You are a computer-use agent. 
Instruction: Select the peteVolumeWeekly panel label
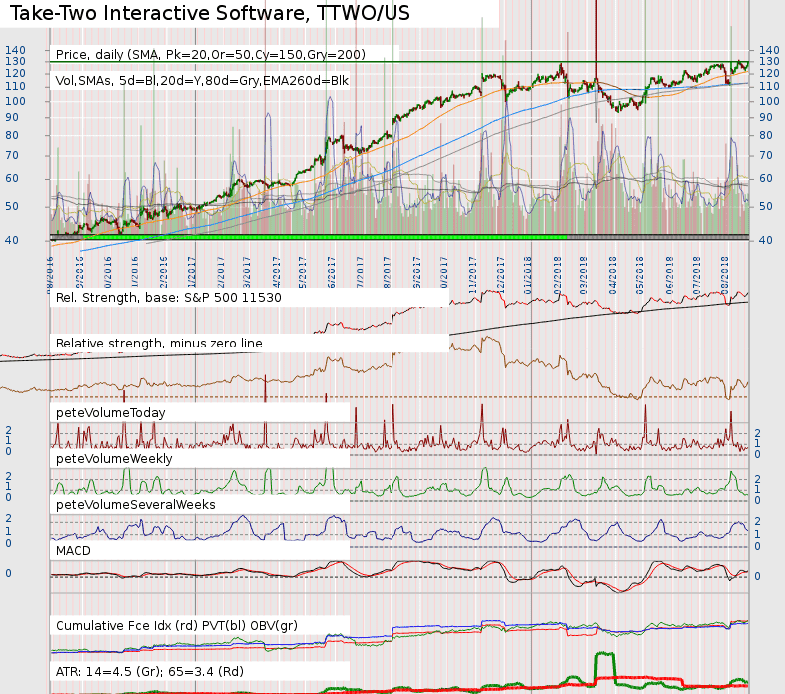(x=114, y=459)
